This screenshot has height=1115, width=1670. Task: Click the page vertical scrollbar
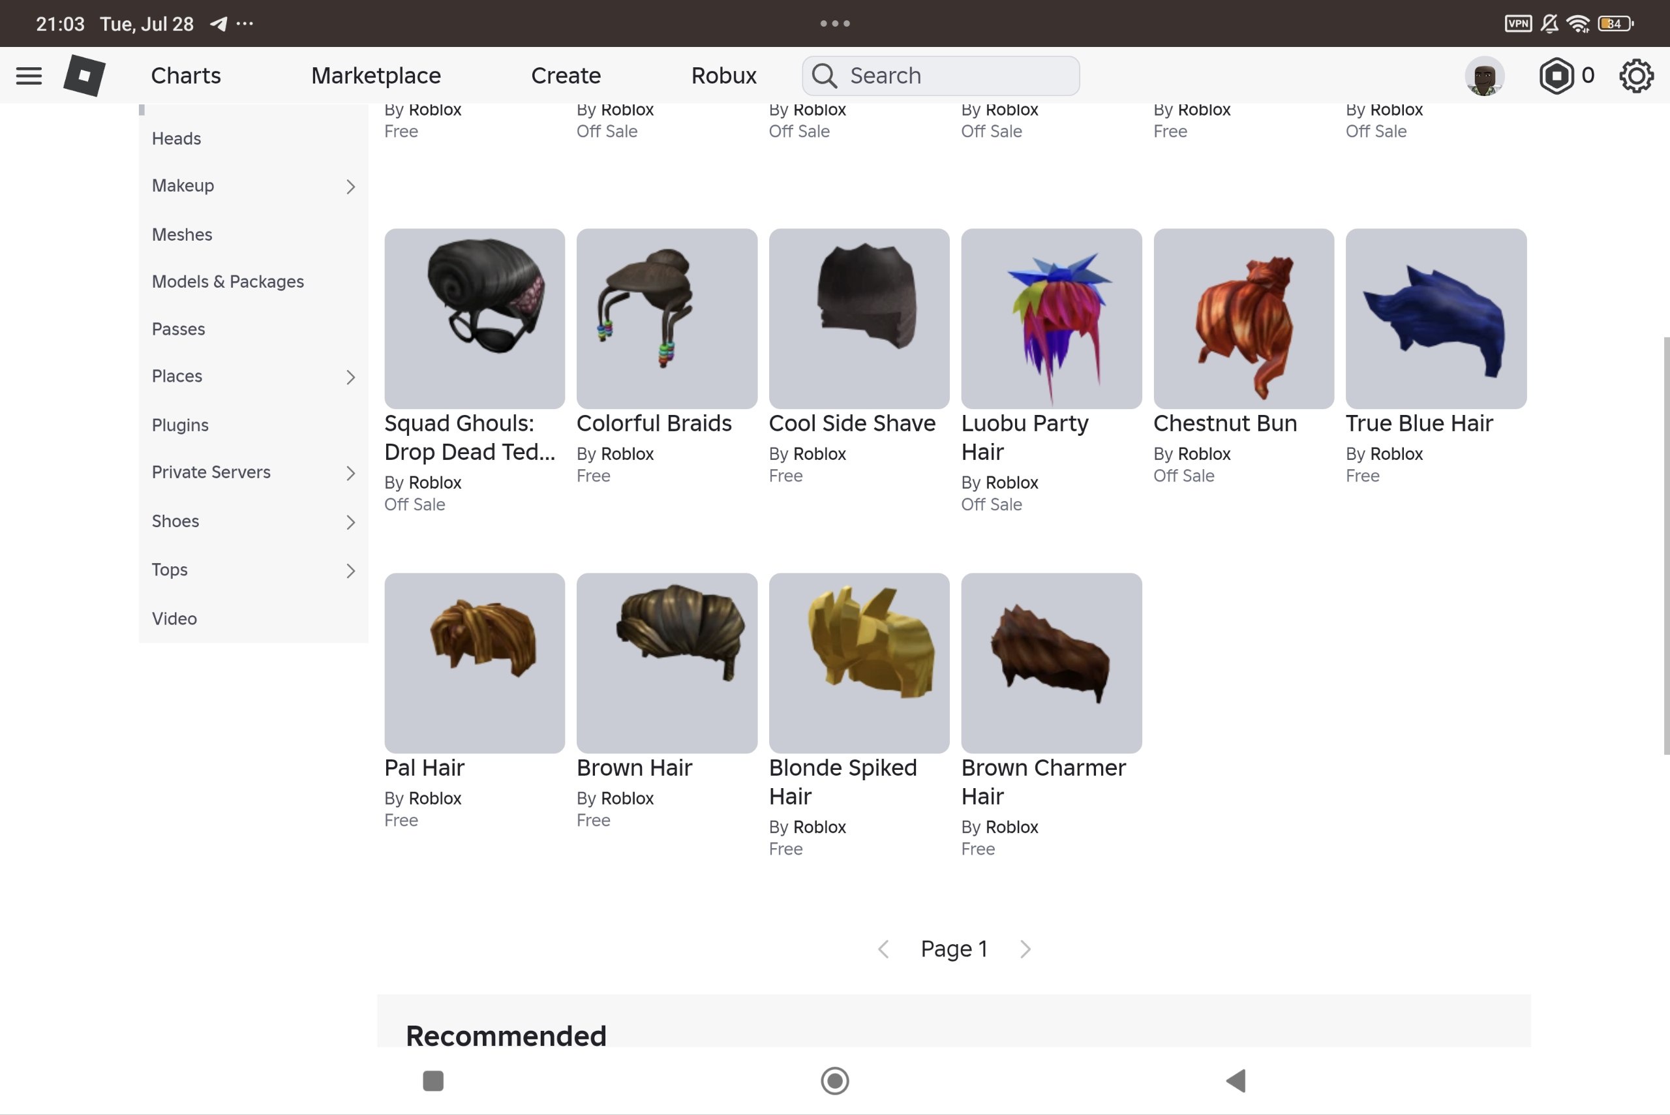(x=1665, y=545)
